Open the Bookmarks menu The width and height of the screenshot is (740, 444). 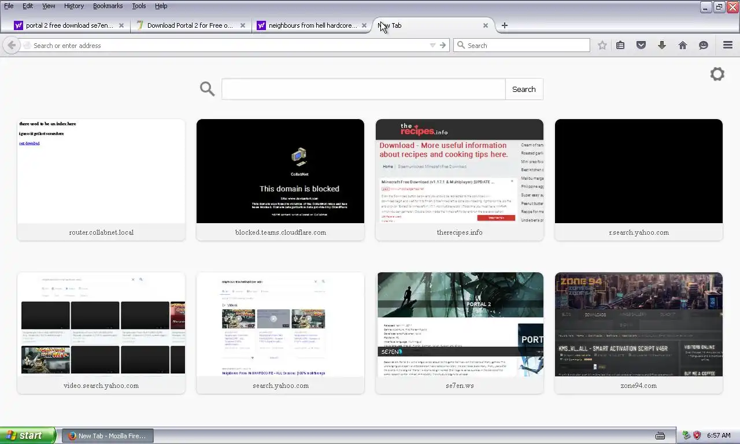tap(108, 6)
